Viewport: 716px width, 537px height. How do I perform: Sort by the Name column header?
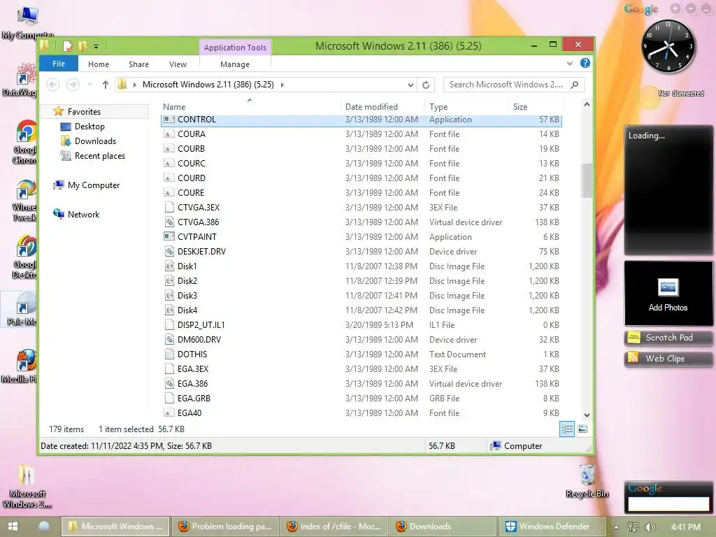[x=174, y=107]
